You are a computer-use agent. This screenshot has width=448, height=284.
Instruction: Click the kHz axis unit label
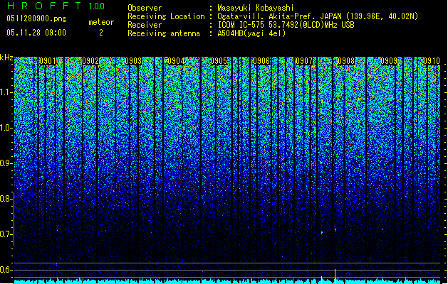pos(6,58)
